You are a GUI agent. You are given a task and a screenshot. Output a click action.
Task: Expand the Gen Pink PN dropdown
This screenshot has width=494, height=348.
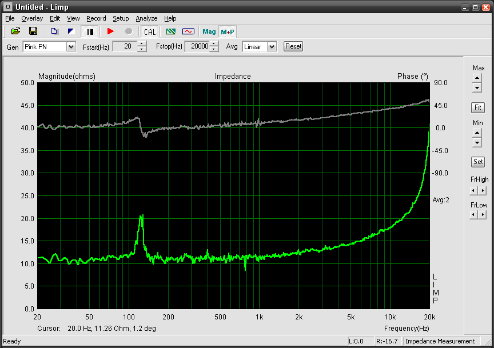tap(71, 47)
